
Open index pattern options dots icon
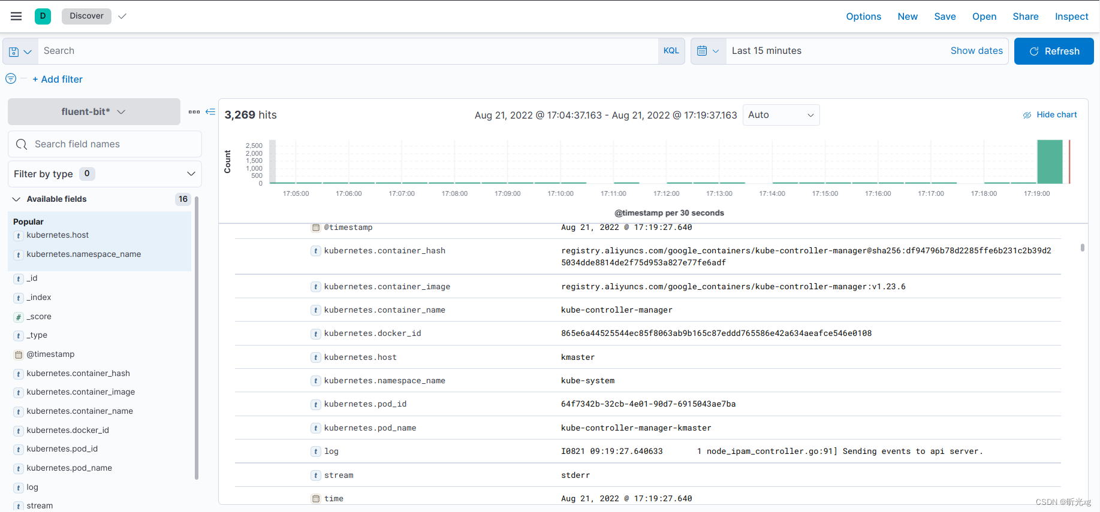[194, 112]
